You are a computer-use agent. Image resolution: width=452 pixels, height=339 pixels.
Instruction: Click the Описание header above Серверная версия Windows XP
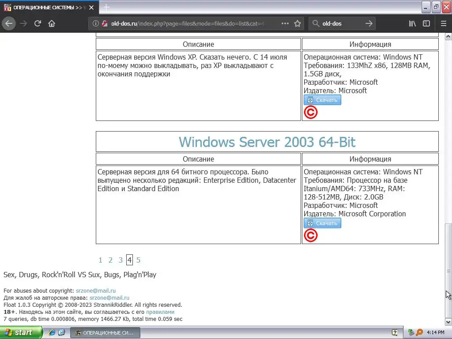coord(198,44)
